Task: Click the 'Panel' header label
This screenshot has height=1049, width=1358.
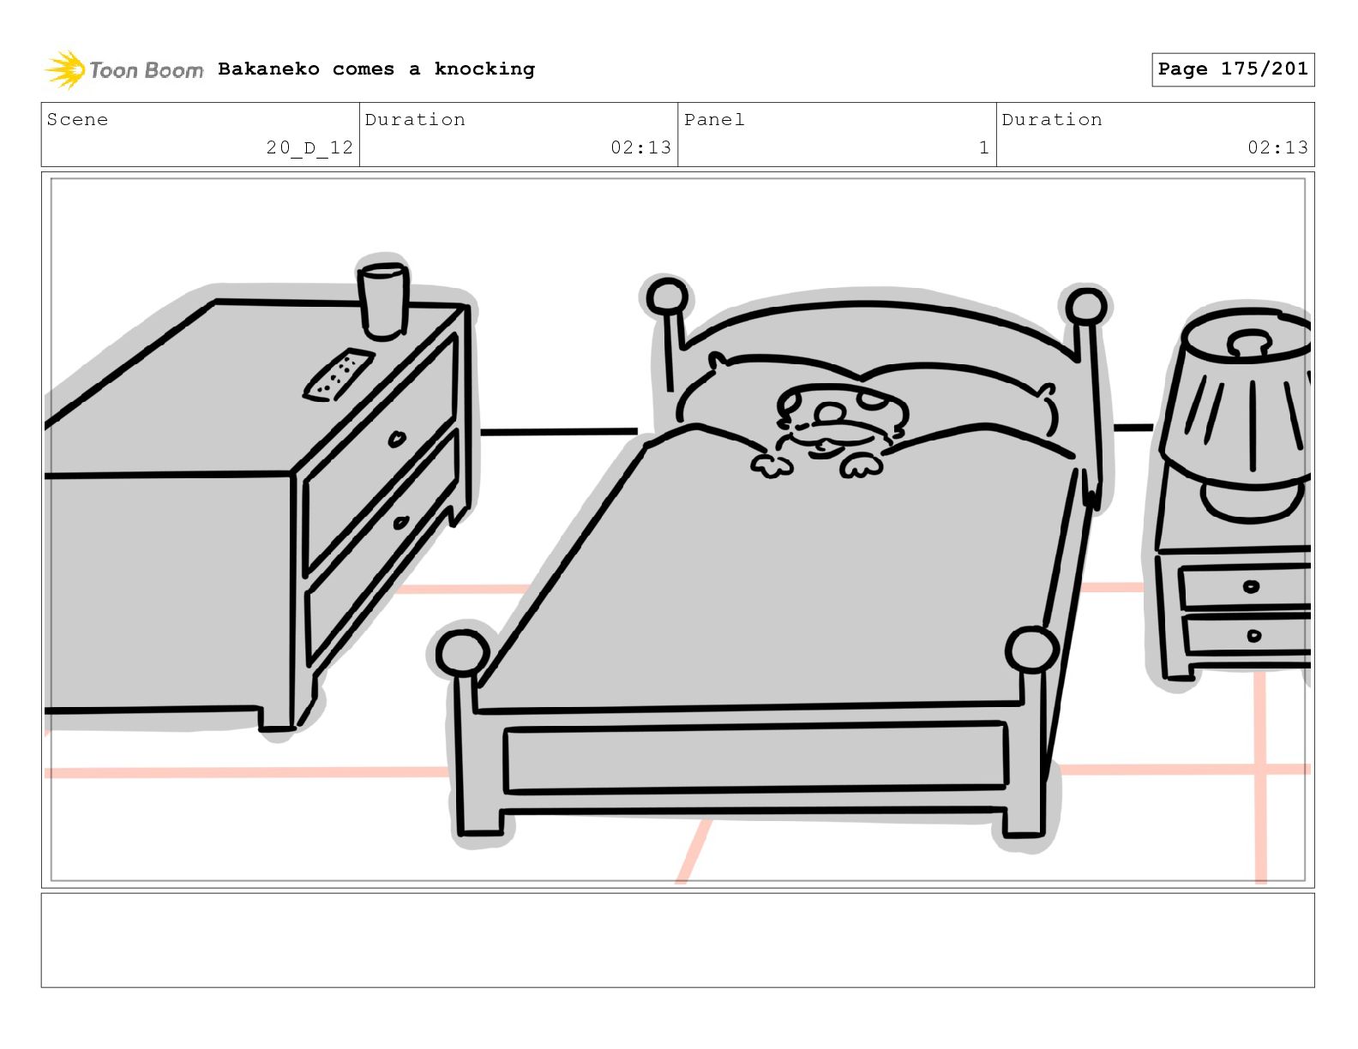Action: point(714,119)
